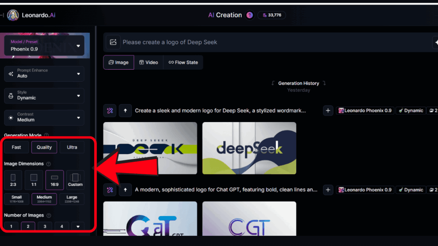Select the Quality generation mode
Image resolution: width=438 pixels, height=246 pixels.
coord(44,147)
